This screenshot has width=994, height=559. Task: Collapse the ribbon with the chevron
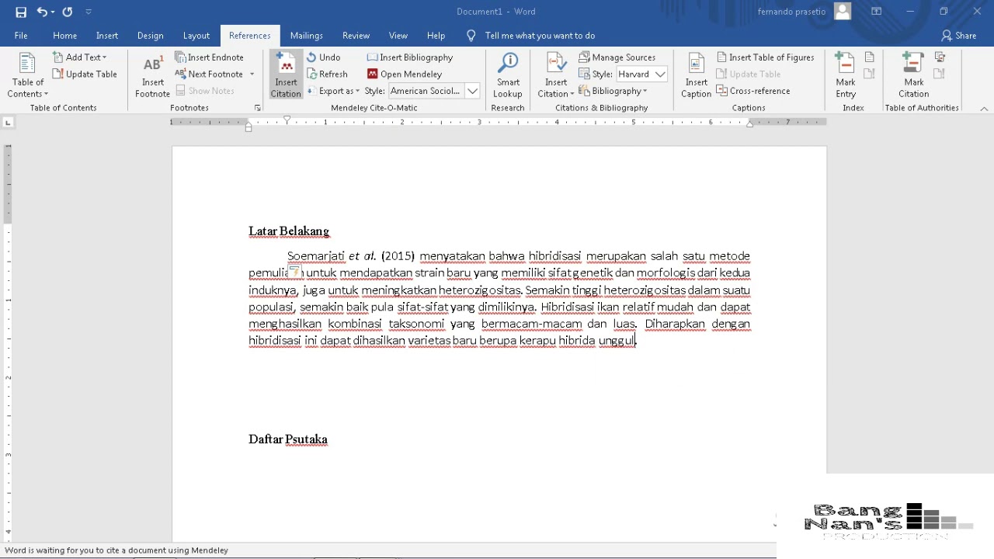tap(984, 109)
